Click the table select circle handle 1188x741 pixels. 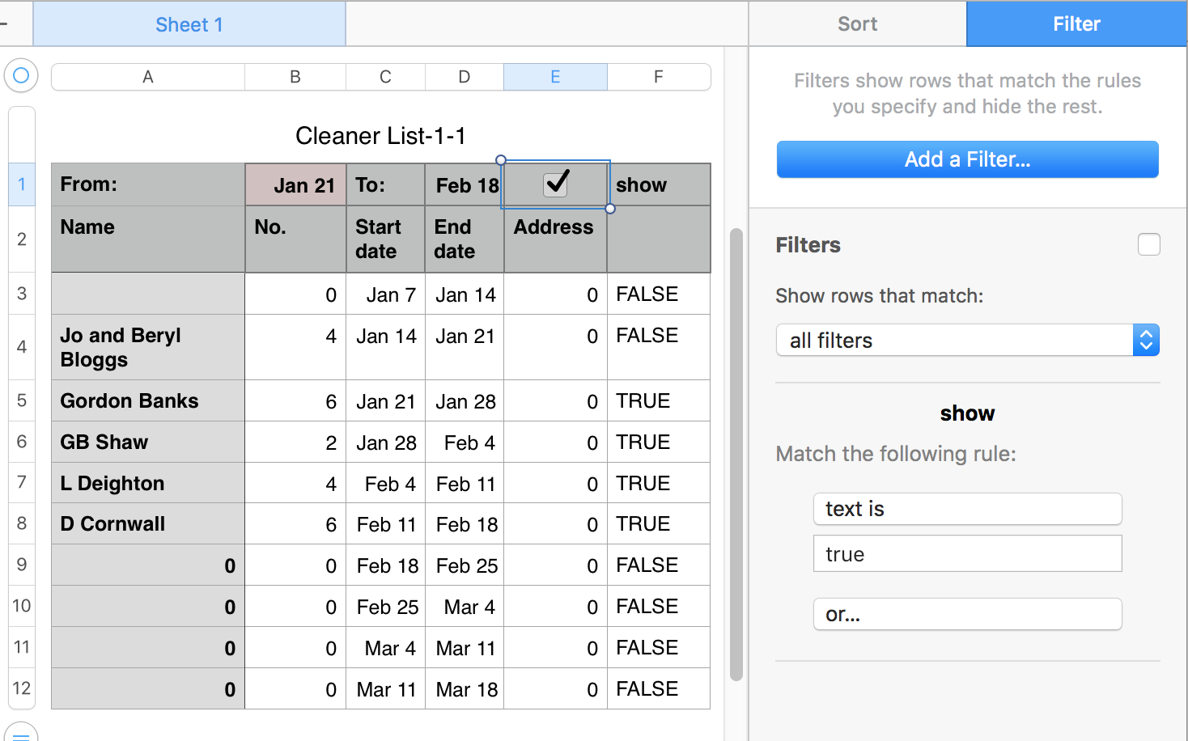21,76
